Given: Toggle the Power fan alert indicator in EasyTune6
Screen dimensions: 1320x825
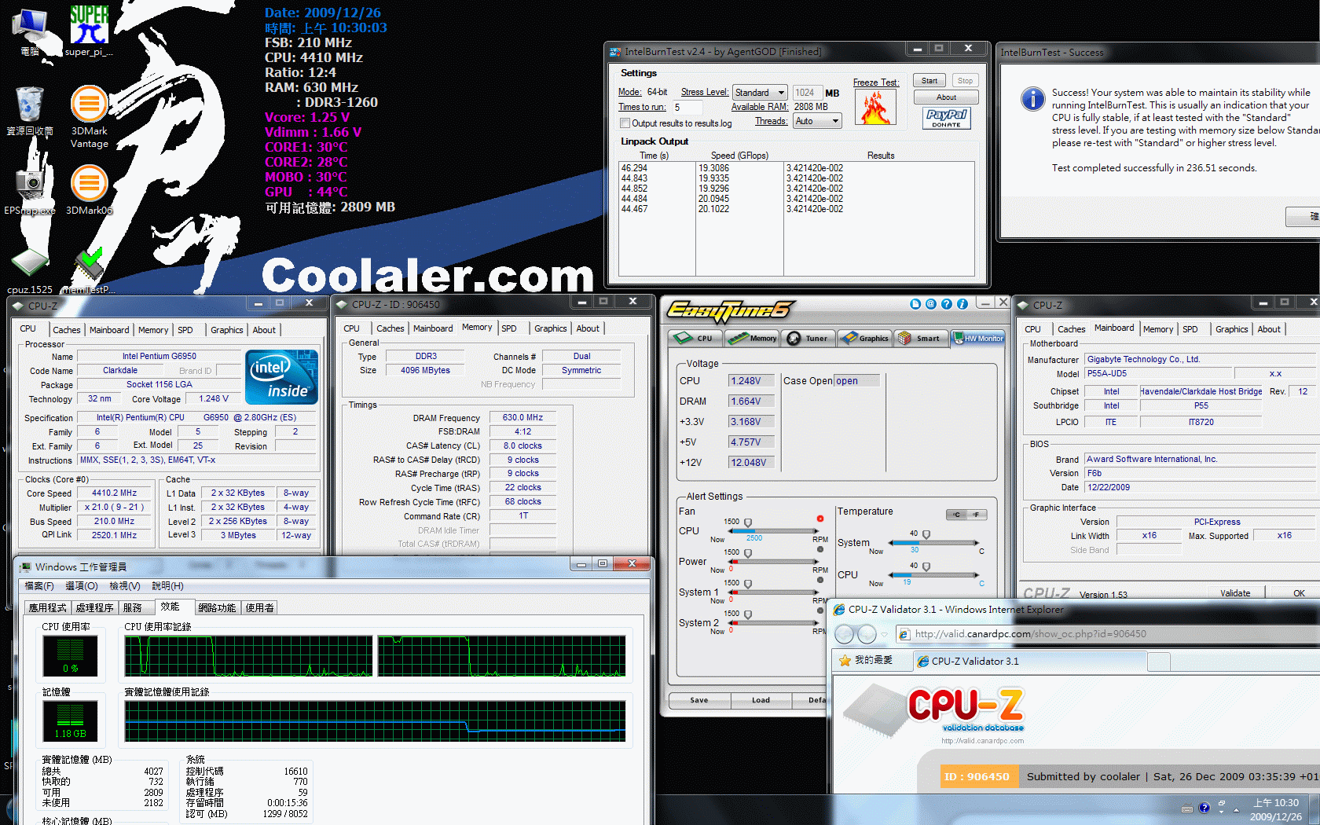Looking at the screenshot, I should [820, 549].
